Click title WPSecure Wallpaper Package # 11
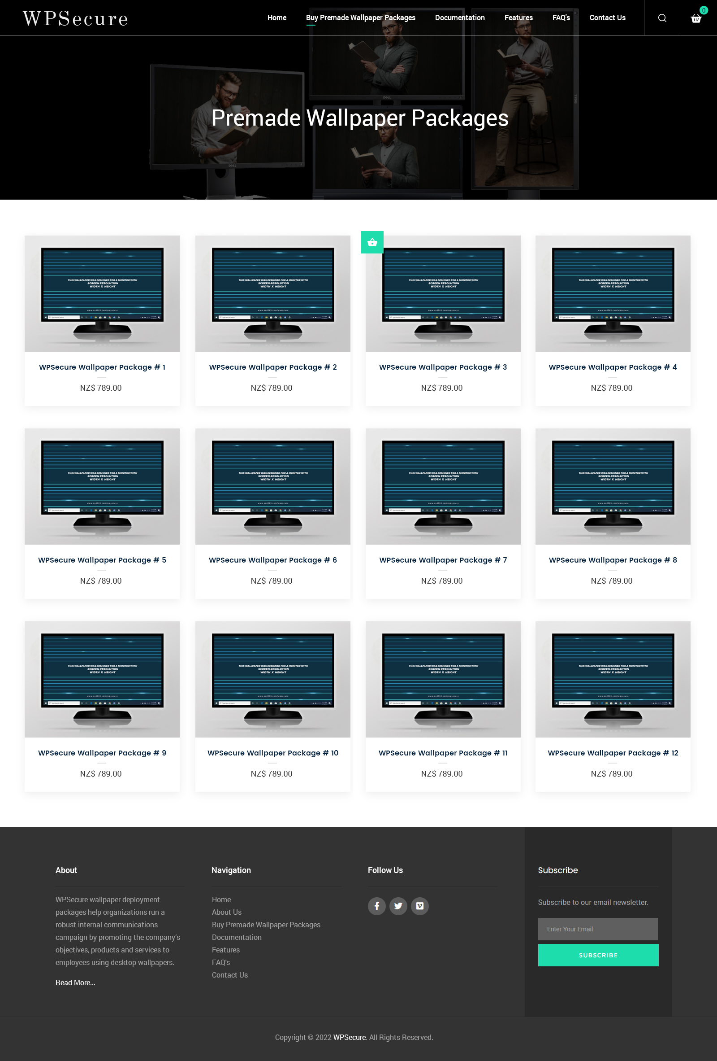 point(443,753)
